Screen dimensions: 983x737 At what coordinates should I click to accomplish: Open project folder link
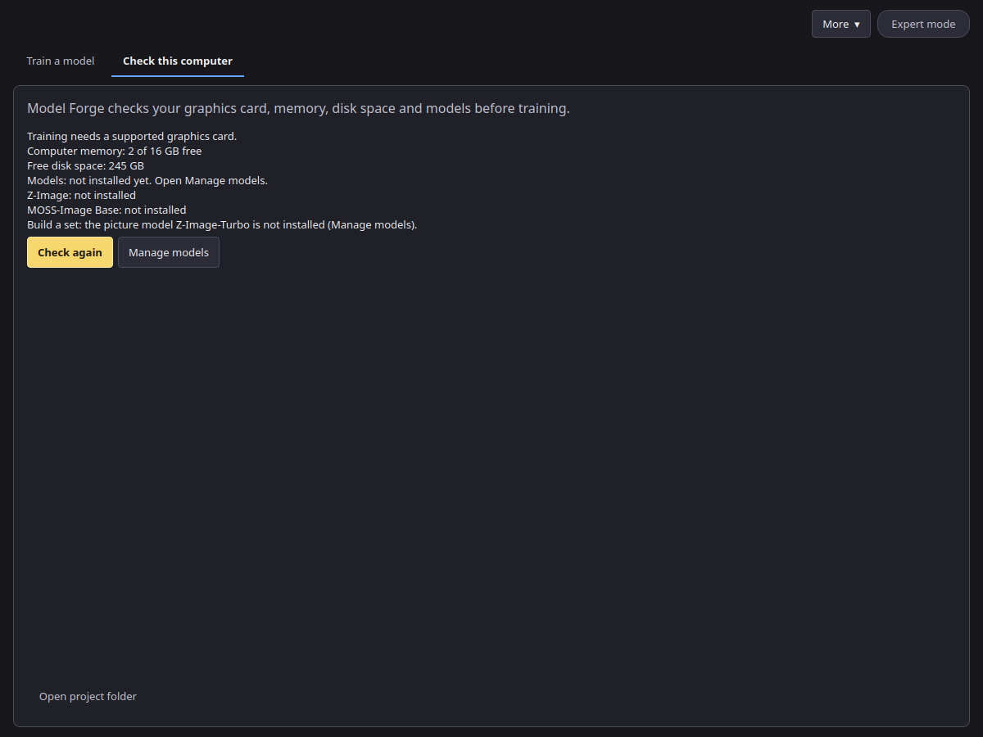[88, 697]
